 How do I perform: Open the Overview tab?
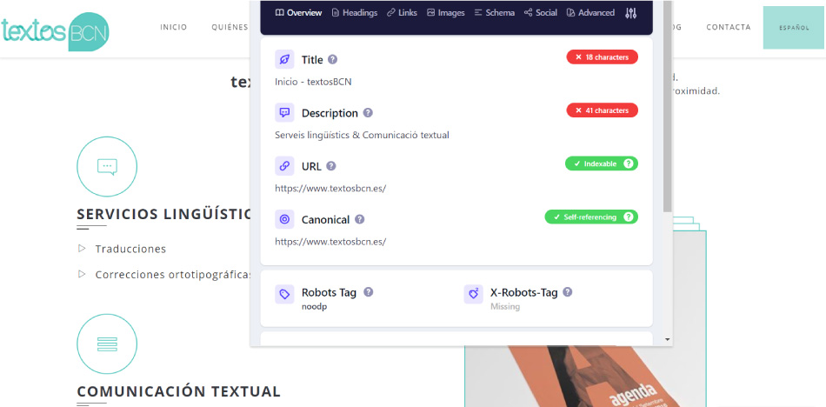pyautogui.click(x=298, y=13)
